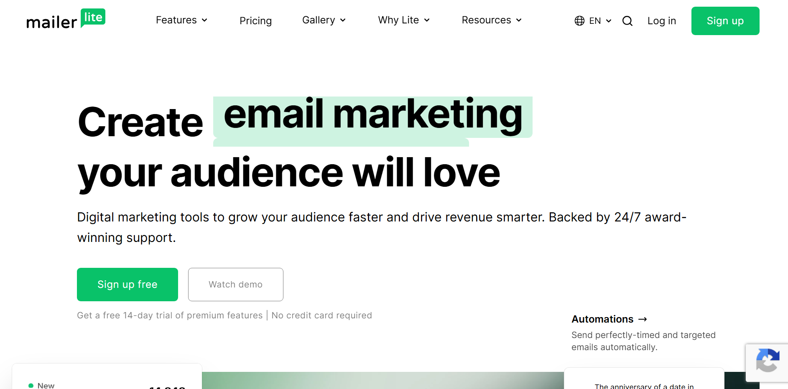
Task: Click Sign up free
Action: (127, 285)
